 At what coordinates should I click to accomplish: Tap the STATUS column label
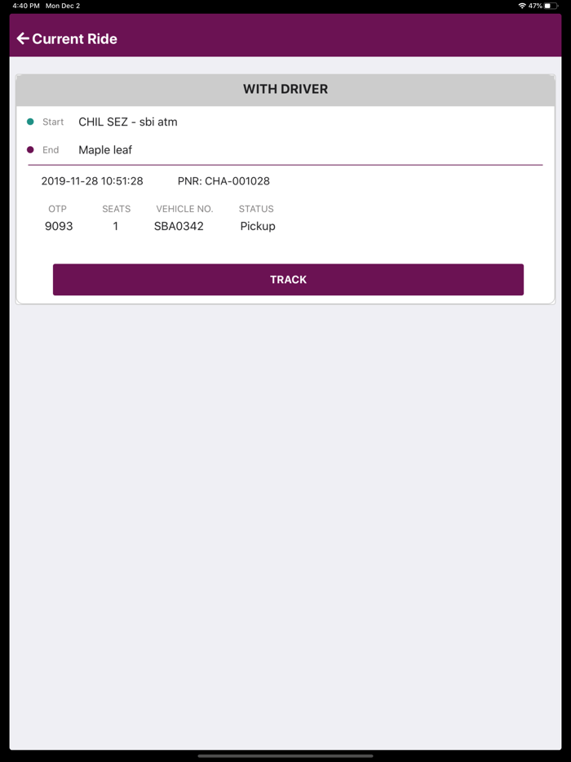pos(256,209)
